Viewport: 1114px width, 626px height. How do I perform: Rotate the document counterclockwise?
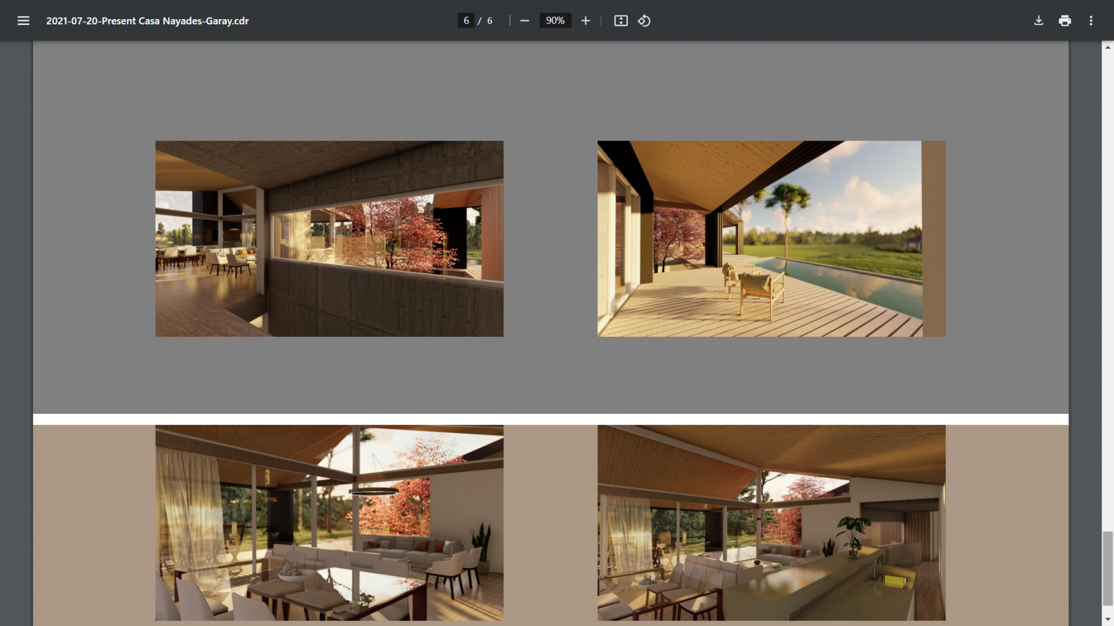[644, 20]
